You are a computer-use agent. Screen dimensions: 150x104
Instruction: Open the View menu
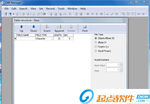click(33, 9)
